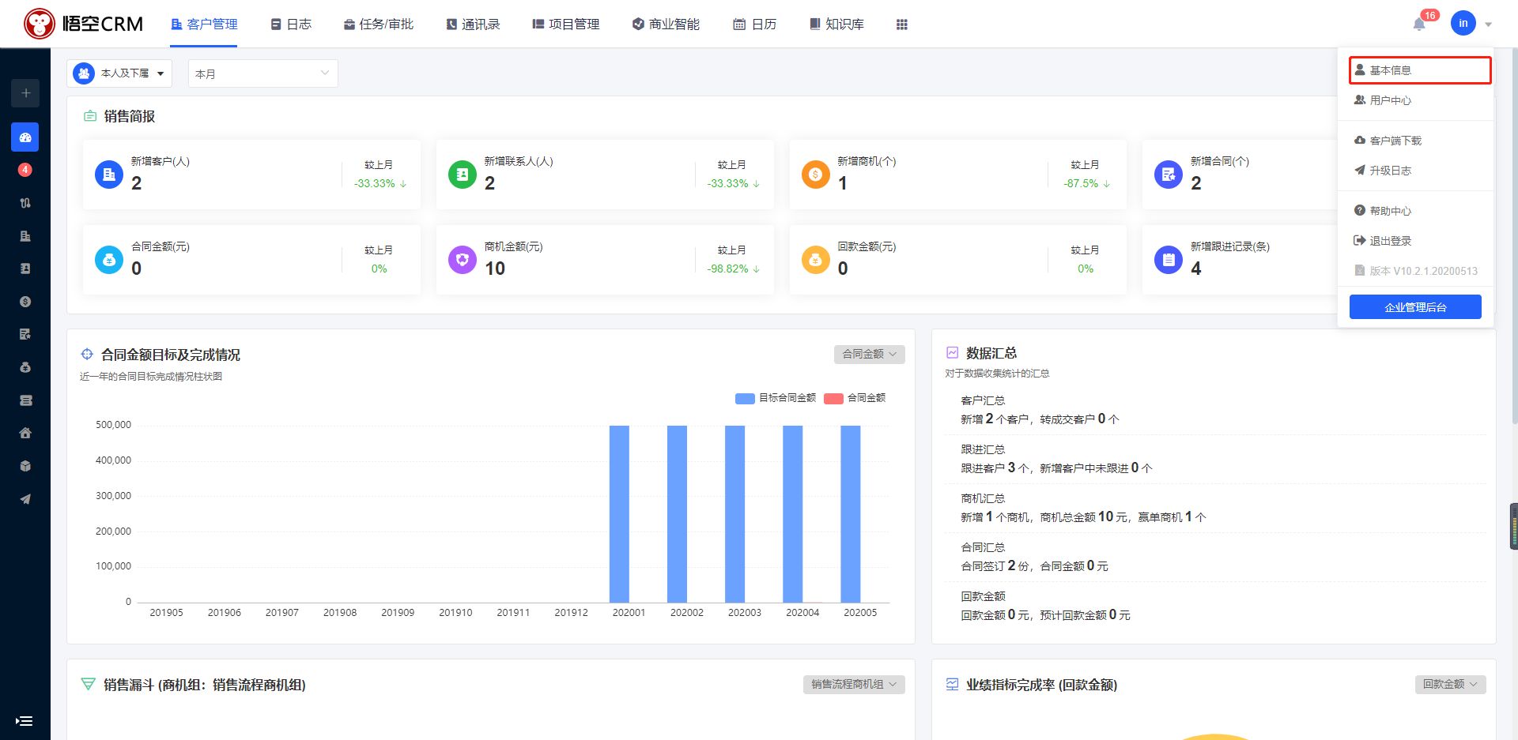
Task: Open the app grid icon in top nav
Action: pyautogui.click(x=902, y=24)
